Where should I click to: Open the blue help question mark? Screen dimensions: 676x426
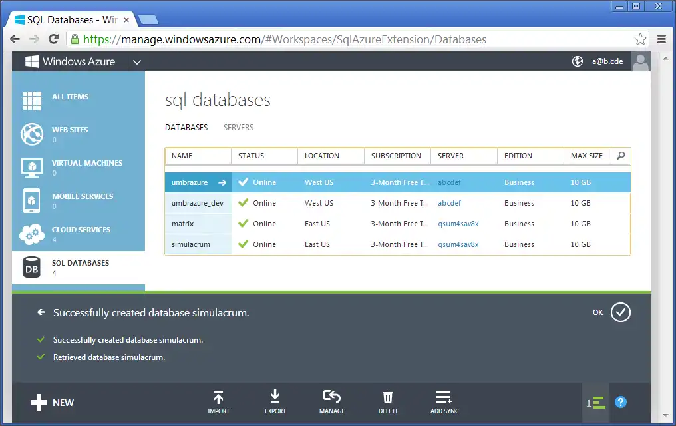click(x=620, y=402)
